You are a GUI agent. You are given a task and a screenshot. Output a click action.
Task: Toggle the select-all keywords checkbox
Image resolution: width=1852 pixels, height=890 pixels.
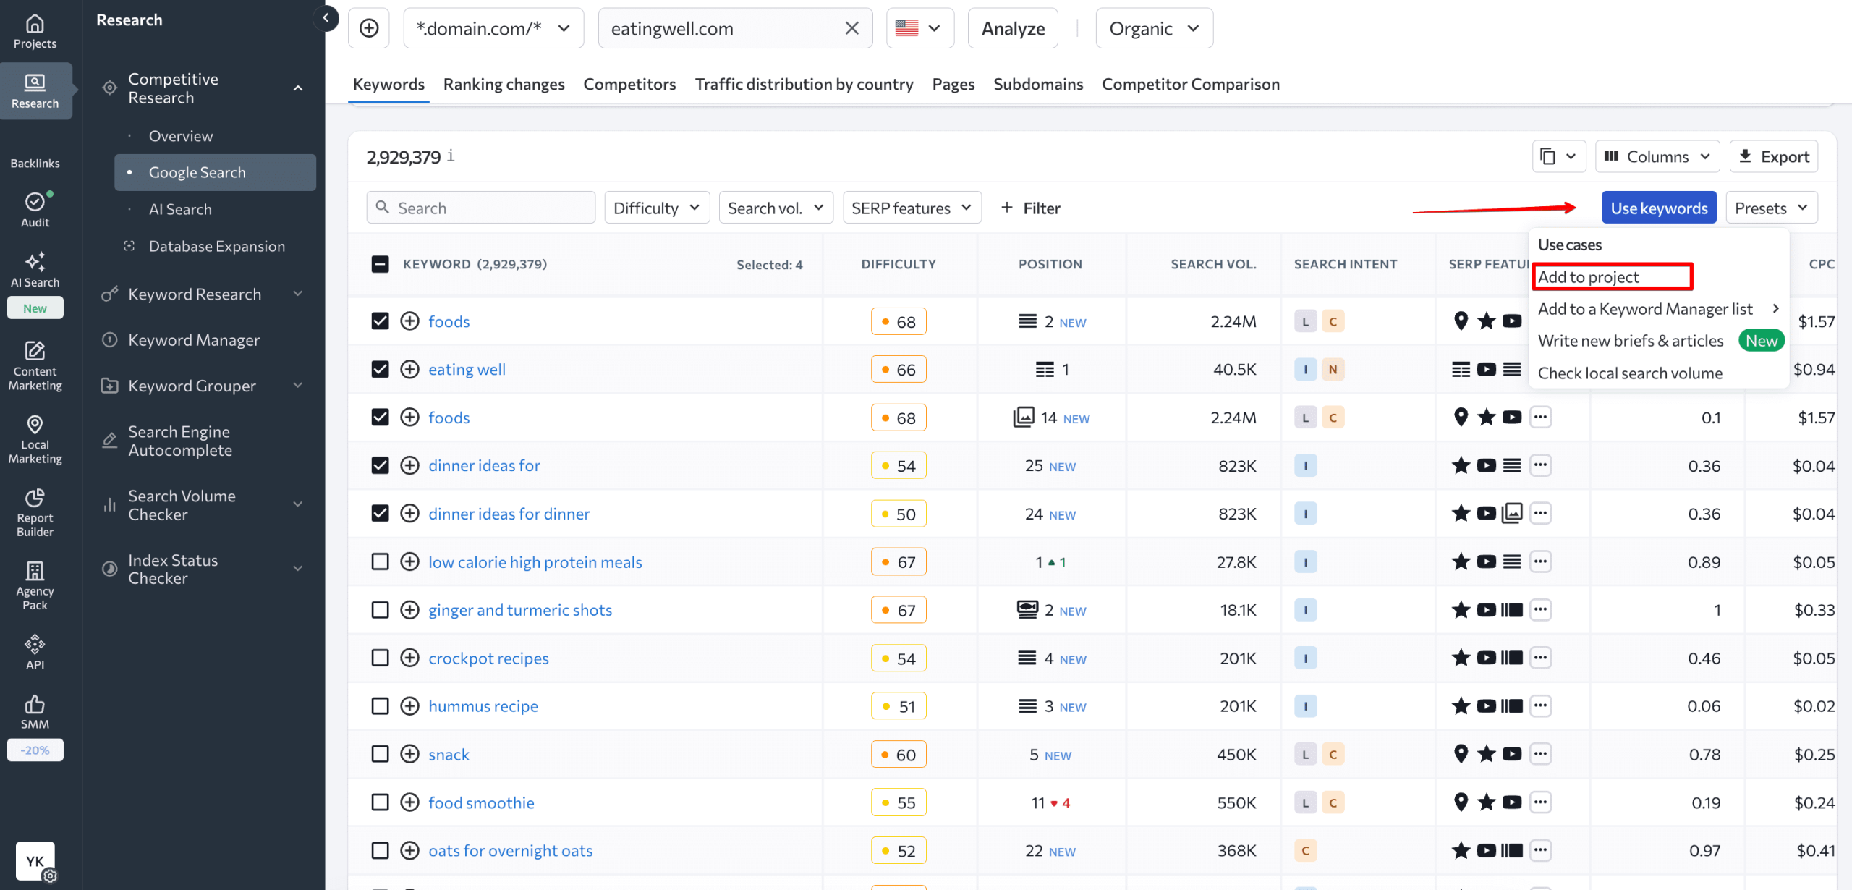coord(380,263)
